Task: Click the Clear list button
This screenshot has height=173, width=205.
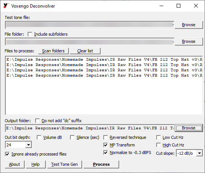Action: (x=85, y=51)
